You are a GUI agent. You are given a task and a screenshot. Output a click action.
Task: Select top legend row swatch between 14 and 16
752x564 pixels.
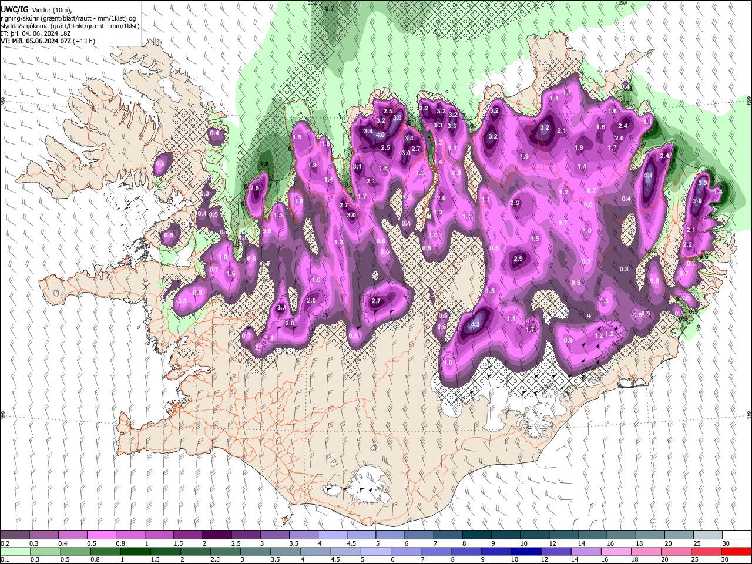pyautogui.click(x=592, y=535)
